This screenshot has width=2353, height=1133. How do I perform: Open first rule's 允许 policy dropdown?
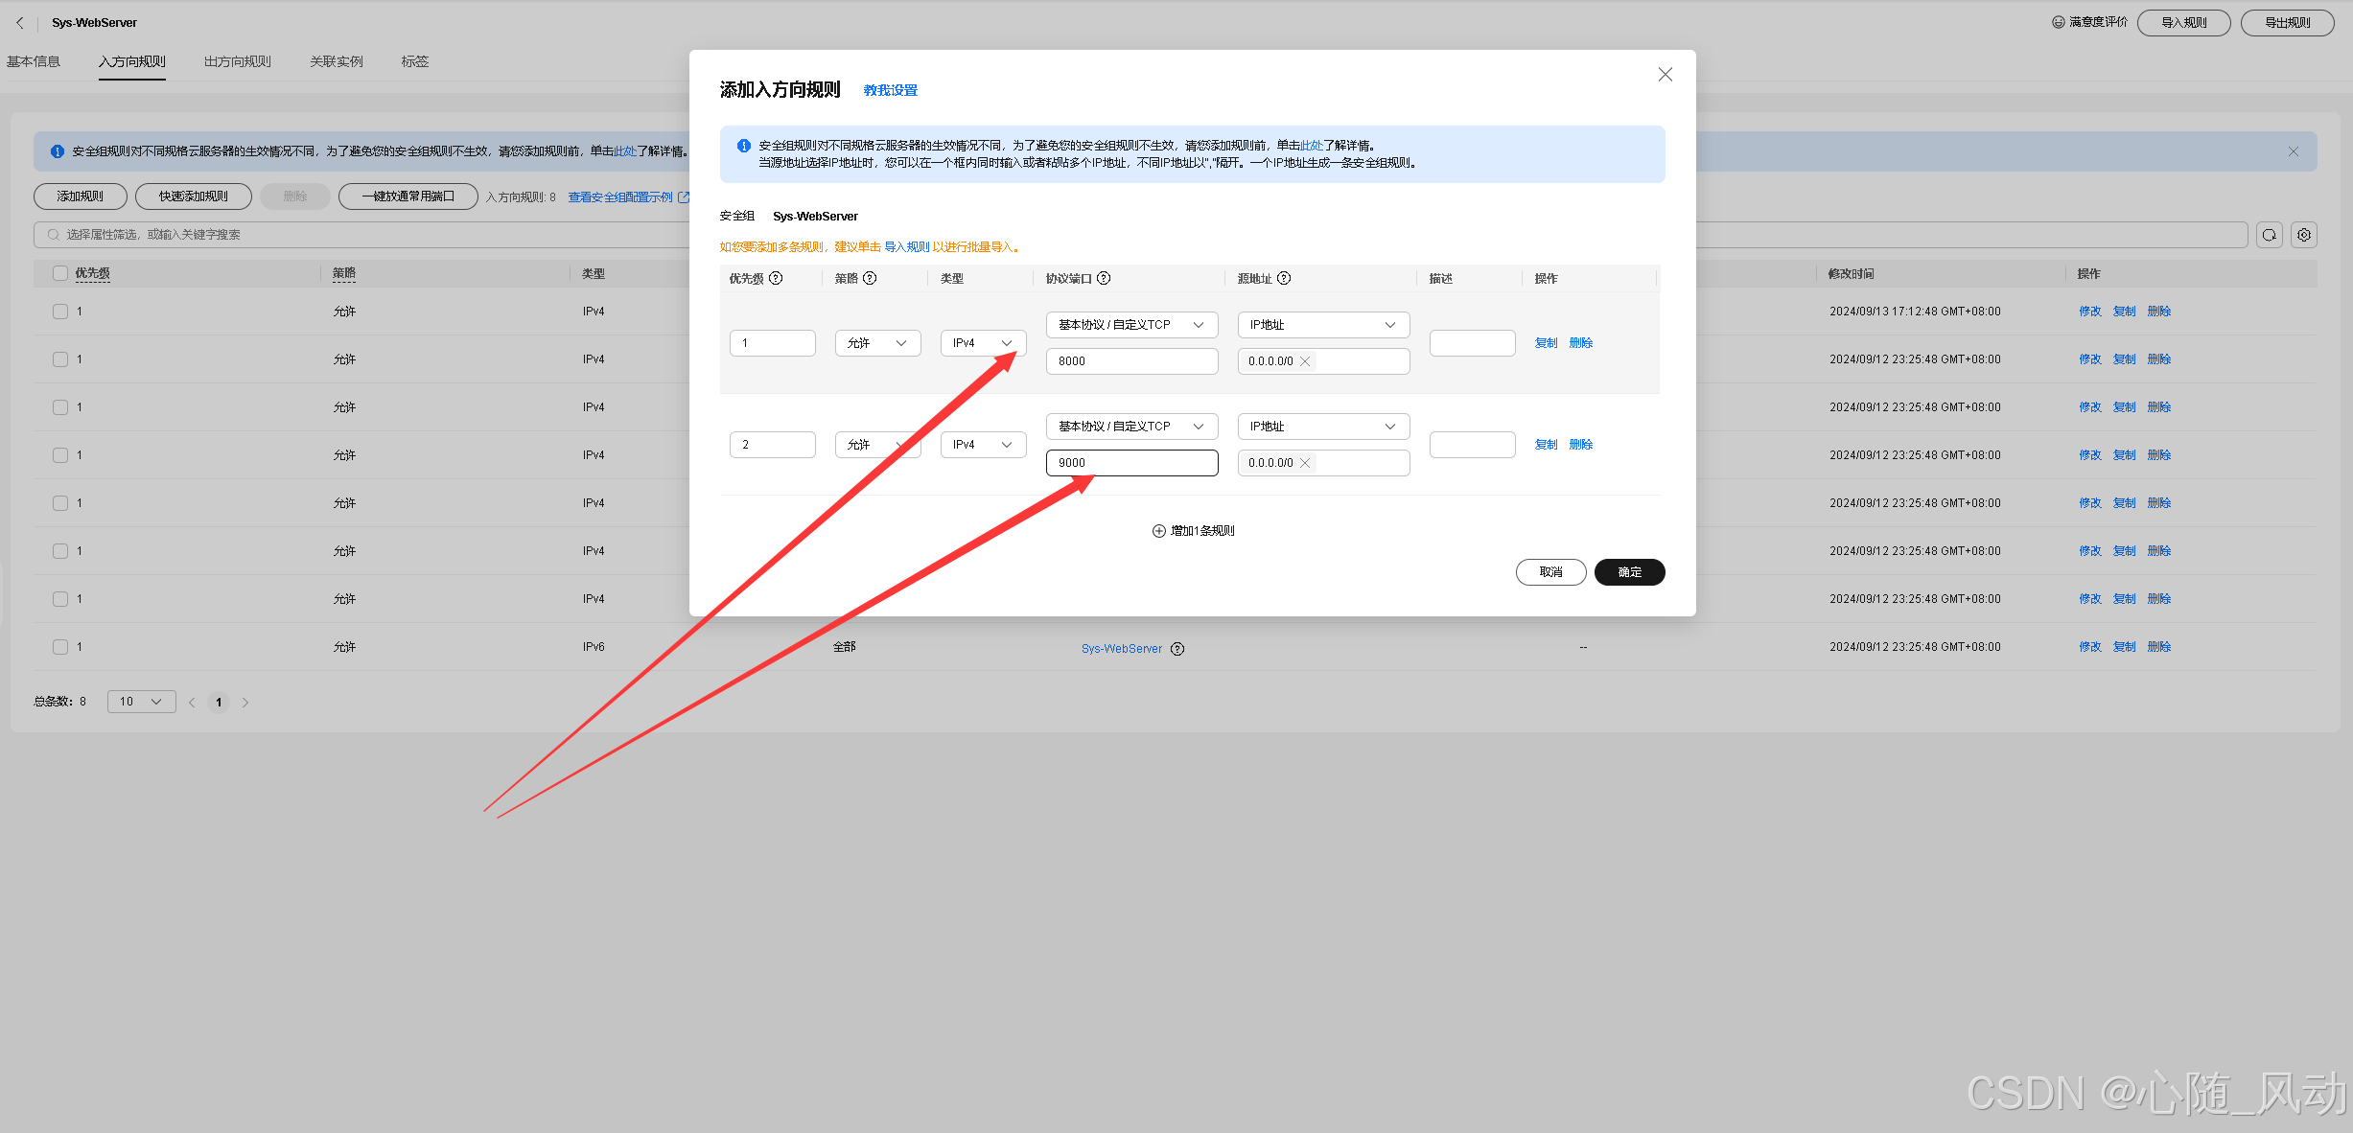[876, 343]
